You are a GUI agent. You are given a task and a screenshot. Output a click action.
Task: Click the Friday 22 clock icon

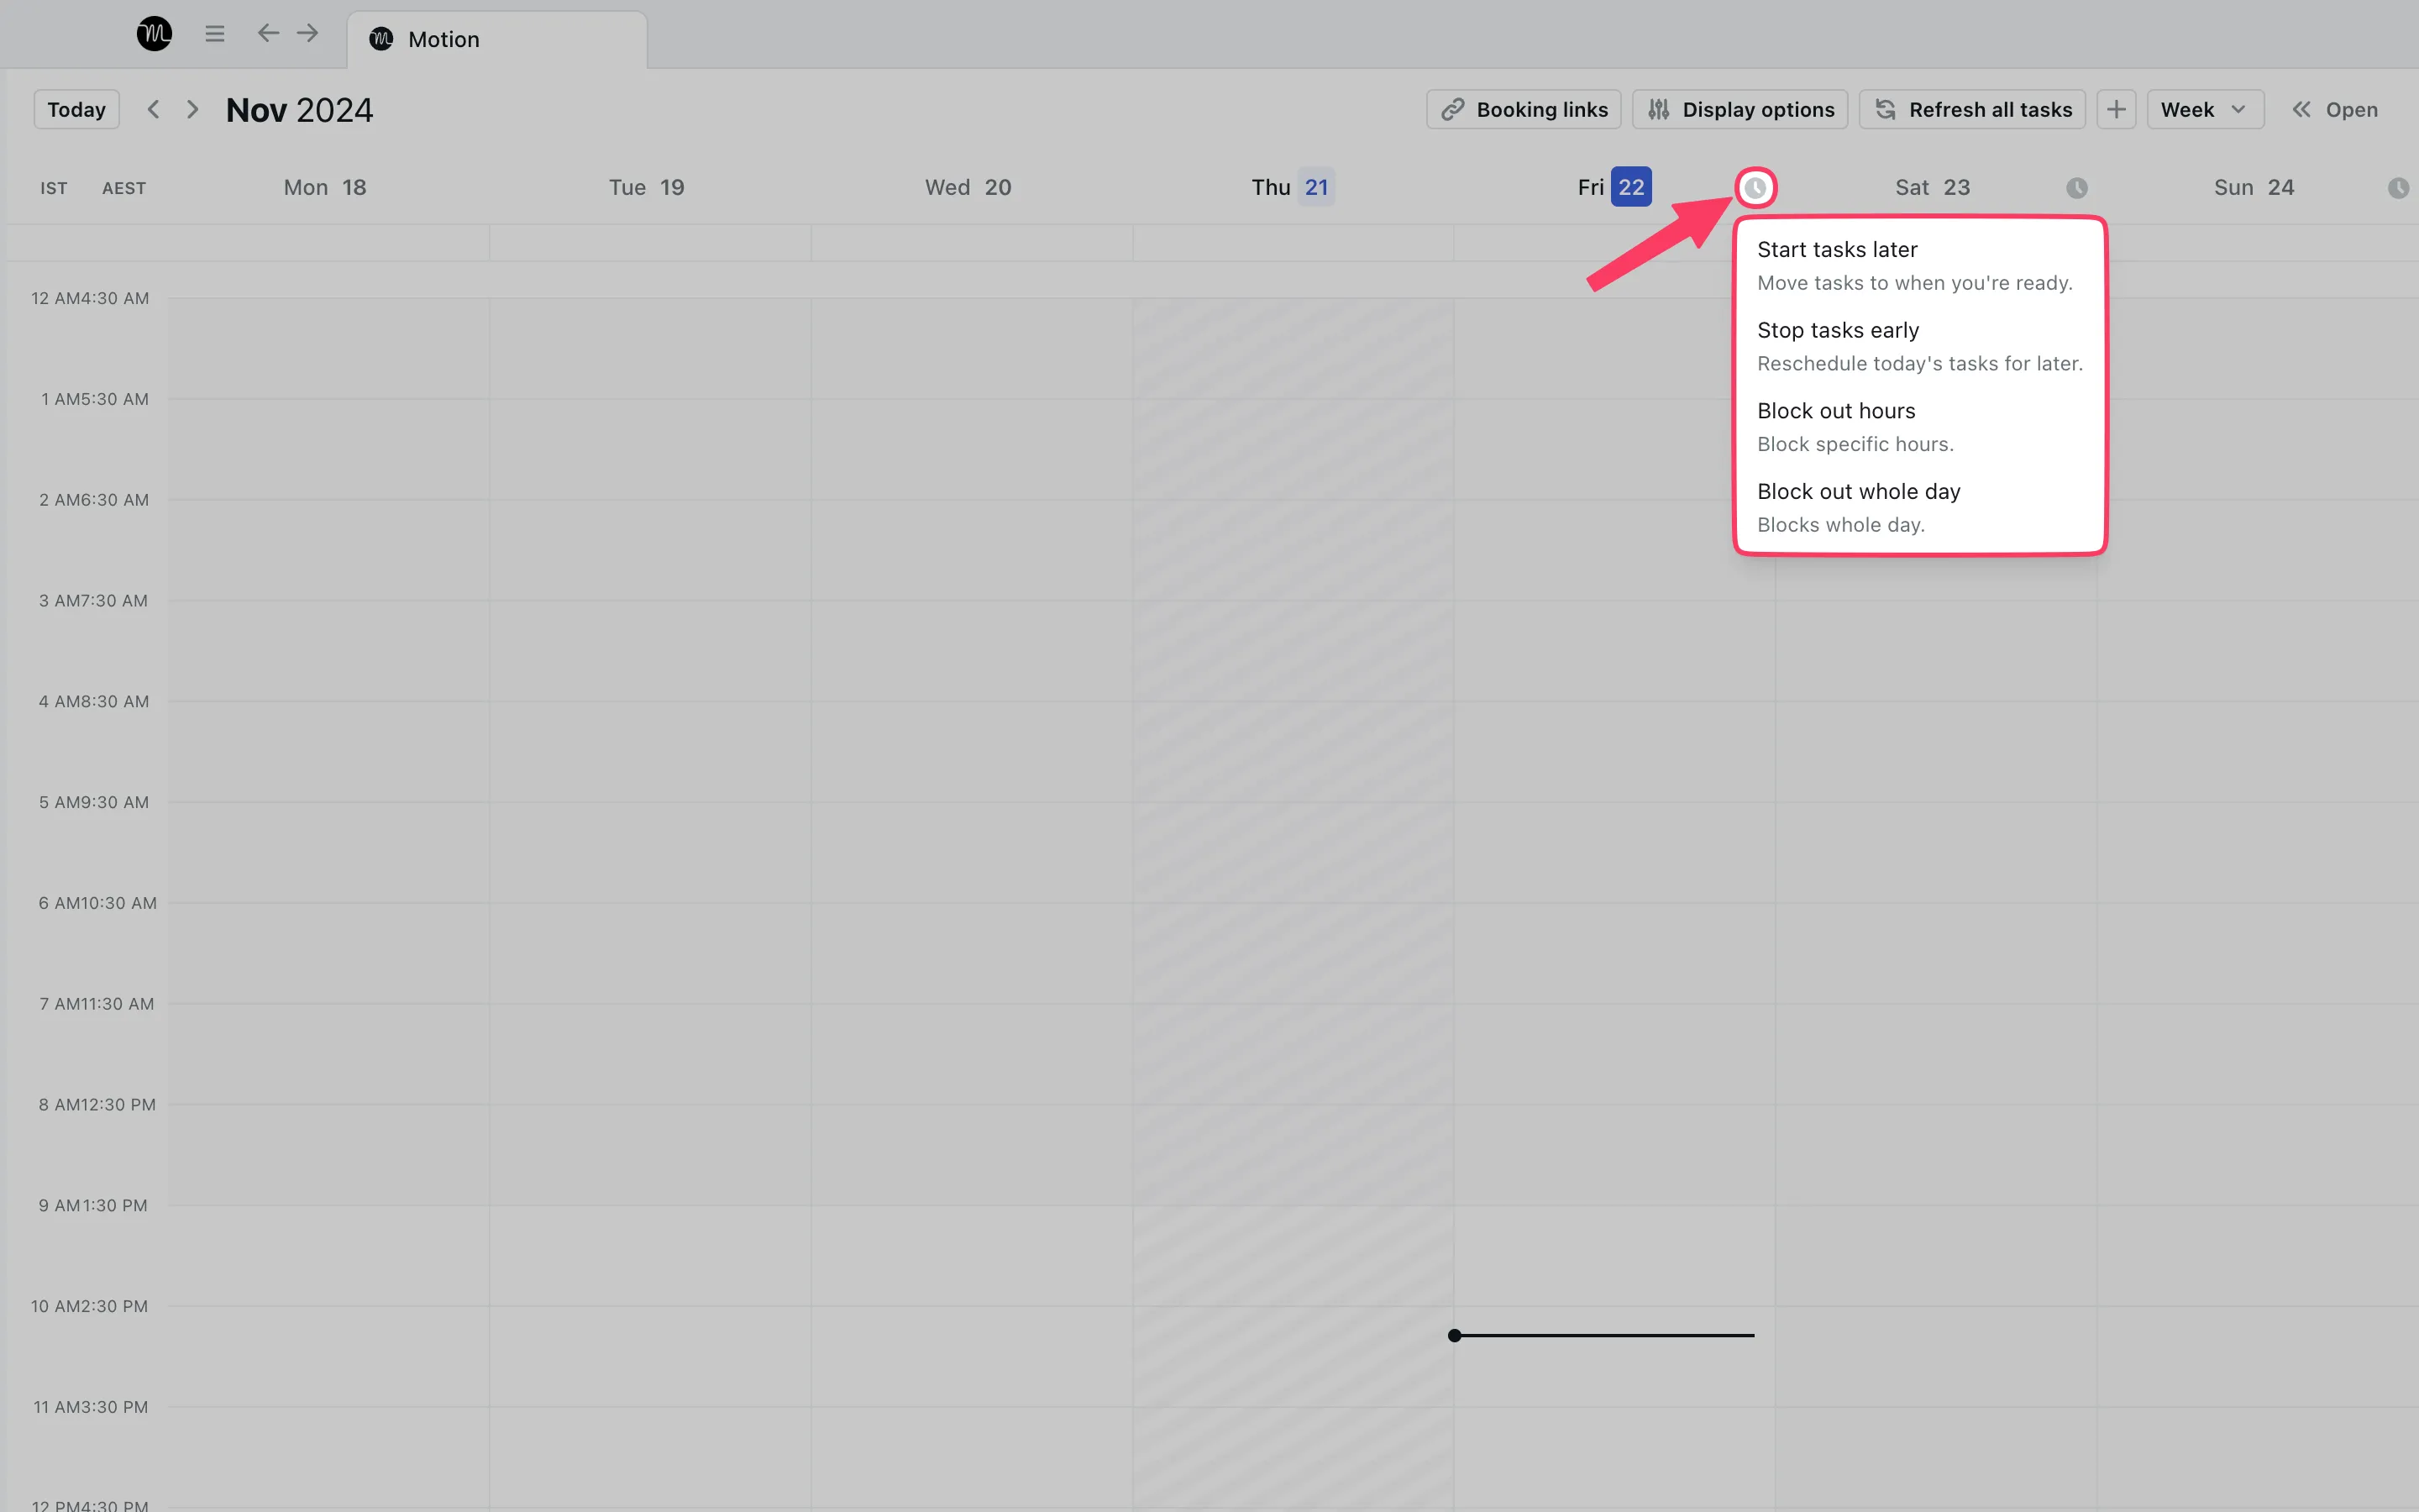click(1755, 188)
